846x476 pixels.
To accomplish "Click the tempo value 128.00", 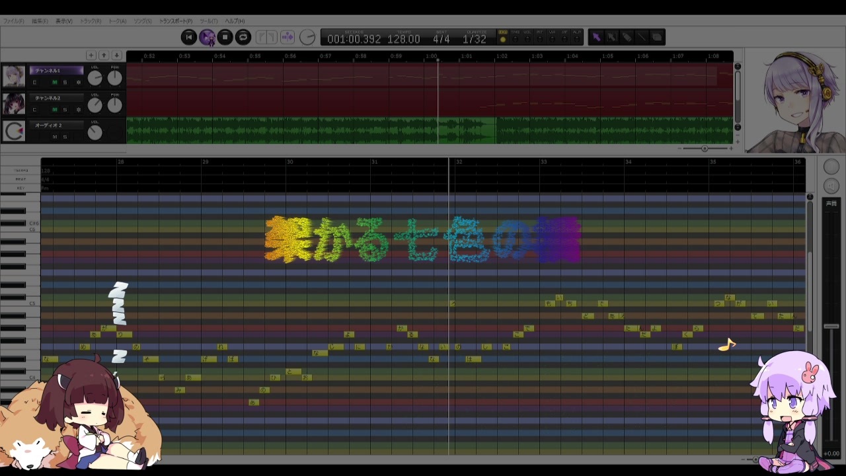I will coord(404,39).
